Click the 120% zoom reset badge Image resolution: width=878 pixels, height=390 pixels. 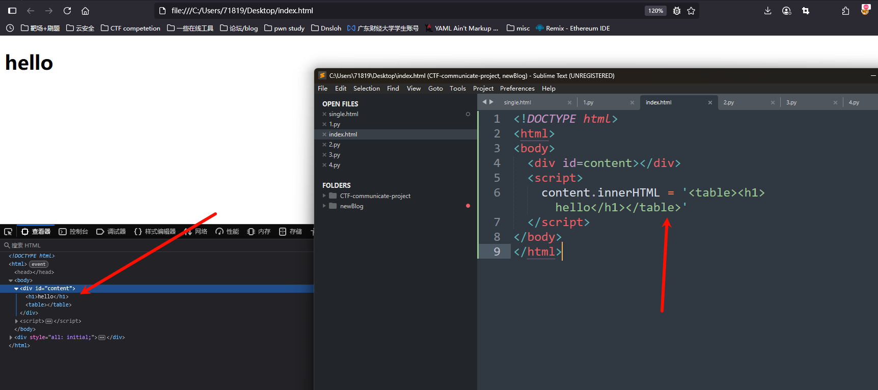pyautogui.click(x=655, y=11)
